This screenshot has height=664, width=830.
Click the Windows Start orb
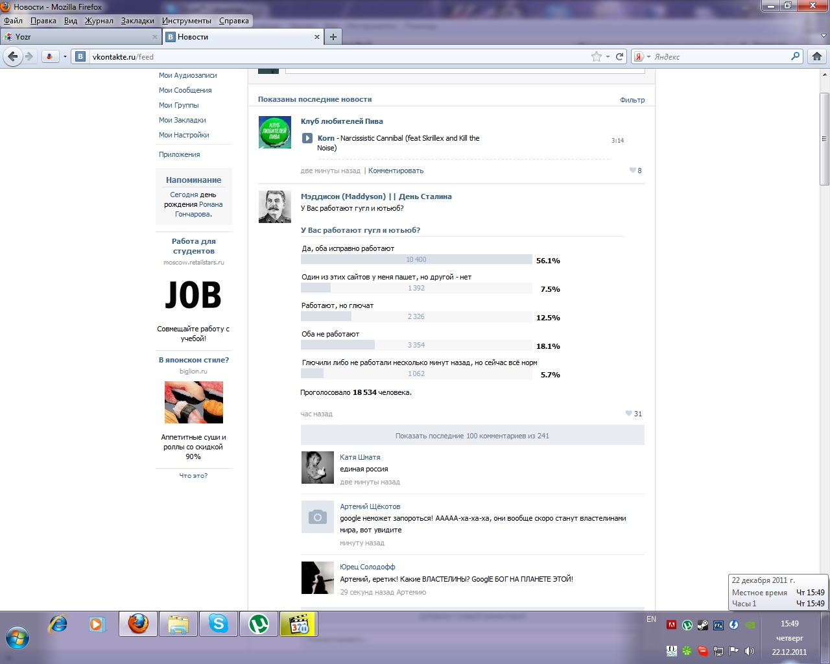point(17,639)
